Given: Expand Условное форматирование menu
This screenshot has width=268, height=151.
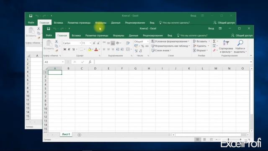Looking at the screenshot, I should pyautogui.click(x=170, y=41).
